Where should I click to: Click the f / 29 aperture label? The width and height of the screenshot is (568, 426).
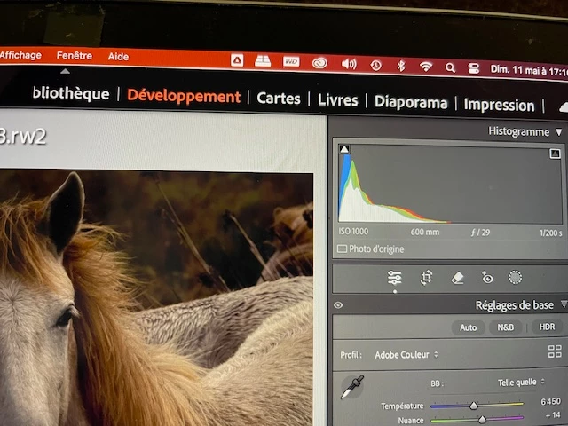[481, 233]
